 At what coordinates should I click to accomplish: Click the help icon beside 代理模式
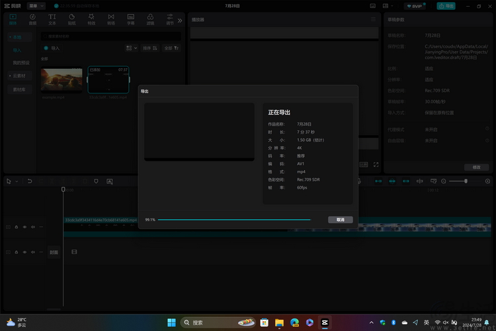click(487, 128)
